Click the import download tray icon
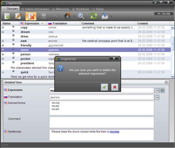Image resolution: width=175 pixels, height=148 pixels. (x=105, y=16)
